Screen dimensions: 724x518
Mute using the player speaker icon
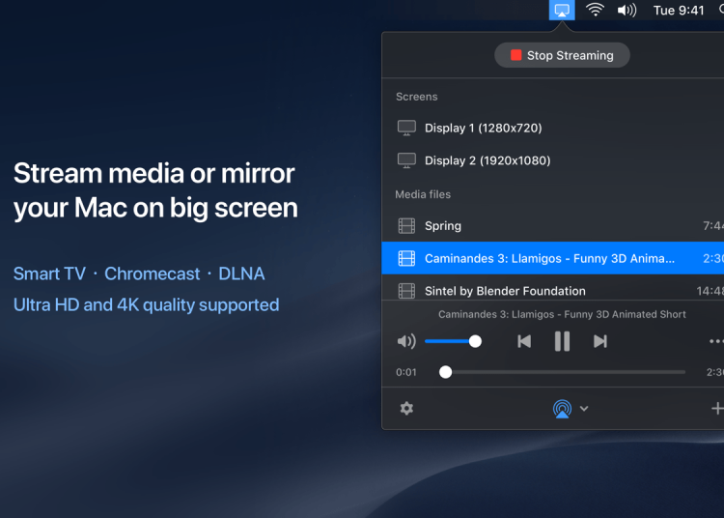(x=406, y=341)
